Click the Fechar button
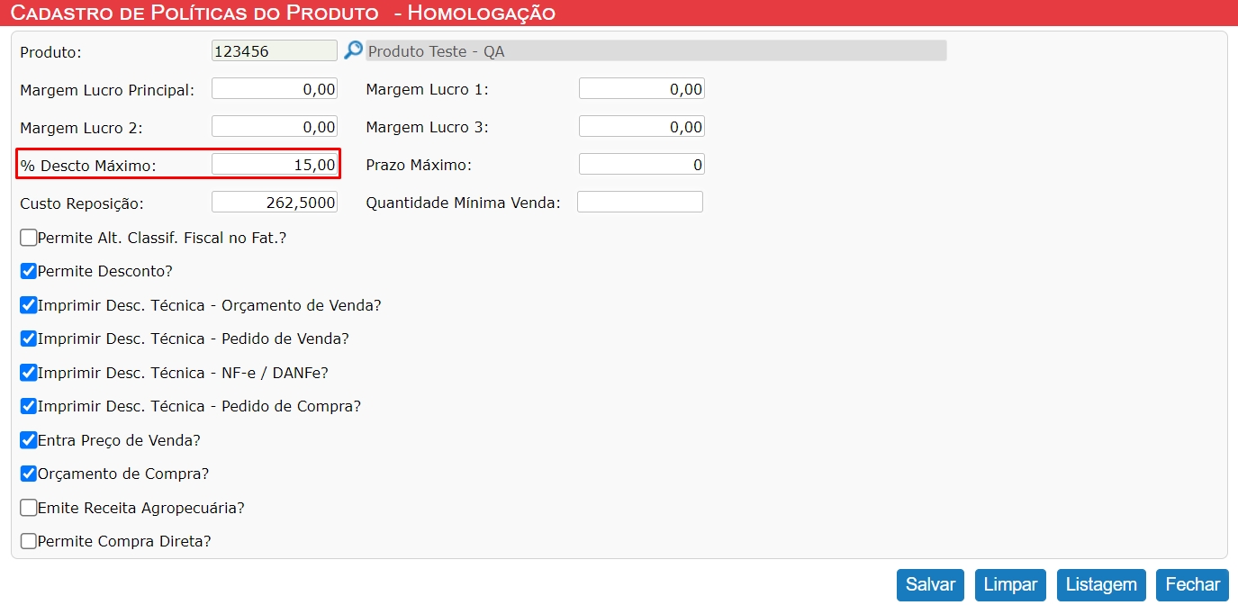1238x605 pixels. pos(1192,584)
